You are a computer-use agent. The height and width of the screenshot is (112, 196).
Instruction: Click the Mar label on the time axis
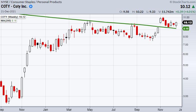click(x=69, y=109)
